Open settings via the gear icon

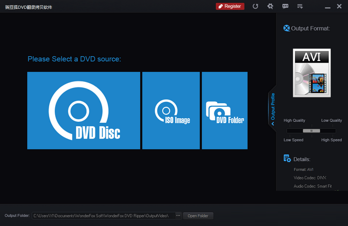[x=270, y=6]
